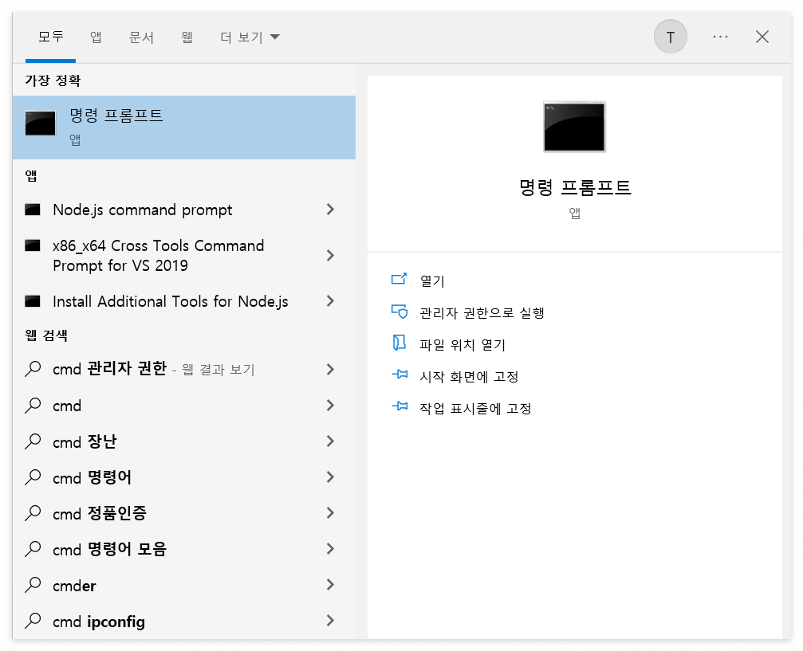803x651 pixels.
Task: Click search icon beside cmd 장난
Action: 33,441
